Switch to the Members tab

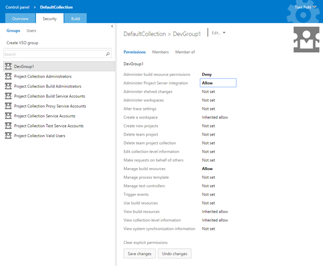(x=160, y=52)
